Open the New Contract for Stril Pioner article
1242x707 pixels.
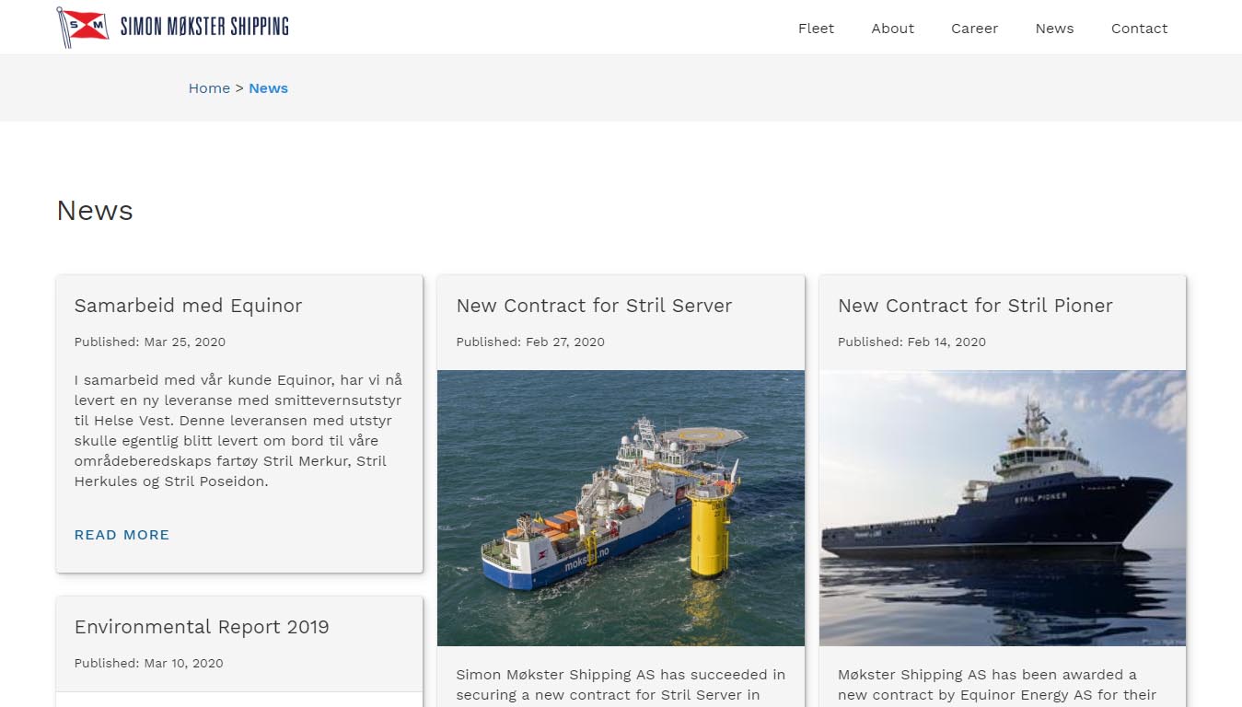[x=975, y=306]
